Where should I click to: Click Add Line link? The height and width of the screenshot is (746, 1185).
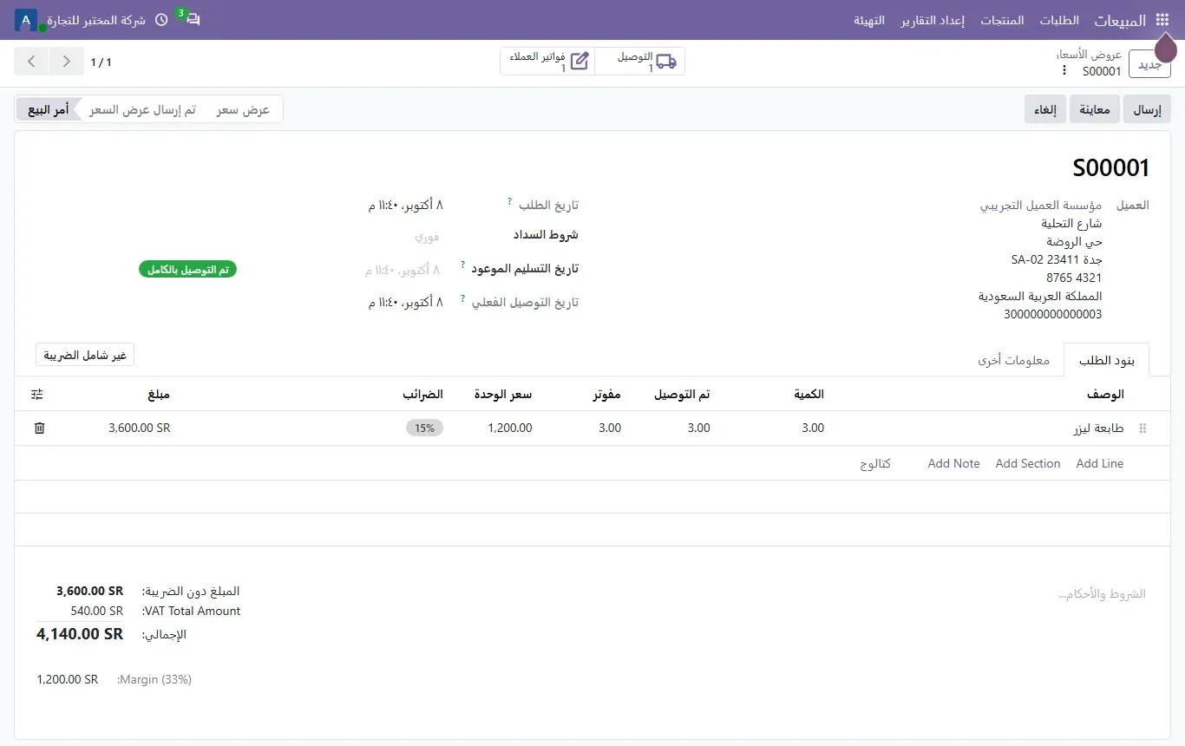pyautogui.click(x=1100, y=463)
